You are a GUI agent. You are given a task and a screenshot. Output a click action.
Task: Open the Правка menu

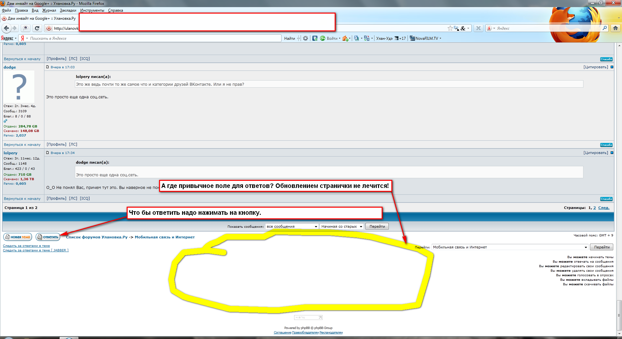[21, 10]
